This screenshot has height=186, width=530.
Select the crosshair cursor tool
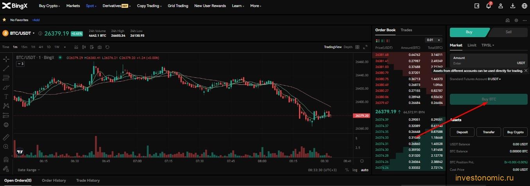pyautogui.click(x=6, y=59)
